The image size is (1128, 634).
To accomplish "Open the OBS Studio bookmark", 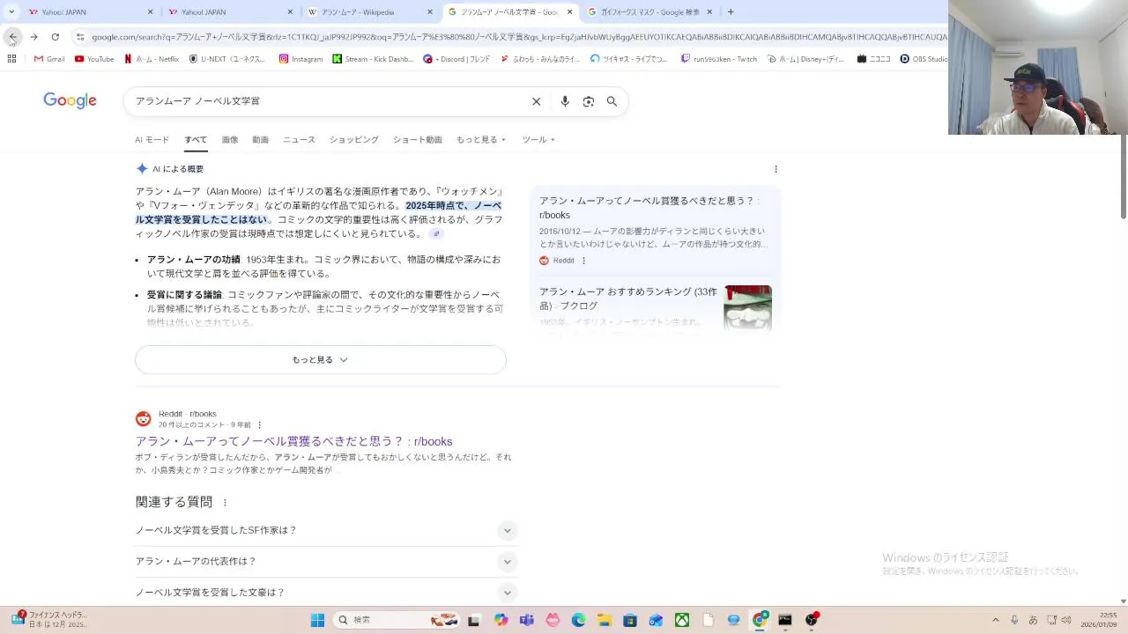I will click(924, 59).
